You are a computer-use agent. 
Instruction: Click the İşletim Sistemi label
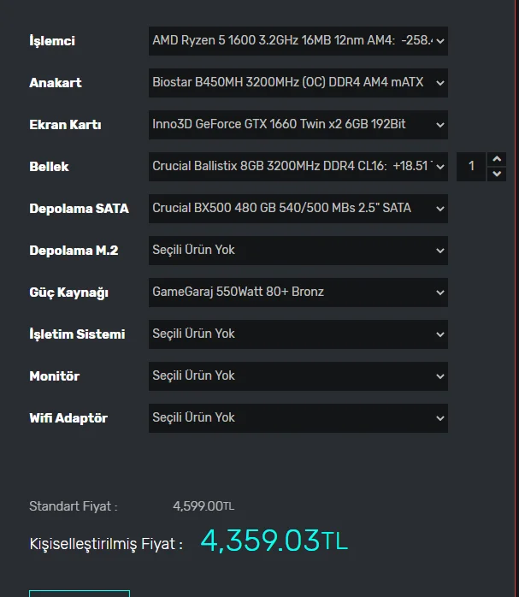pyautogui.click(x=77, y=334)
